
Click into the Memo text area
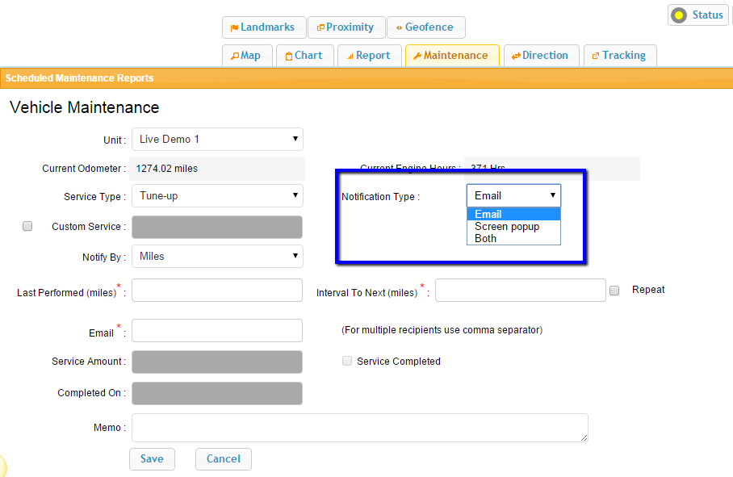click(x=359, y=428)
